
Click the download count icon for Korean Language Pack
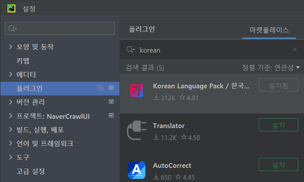point(156,97)
